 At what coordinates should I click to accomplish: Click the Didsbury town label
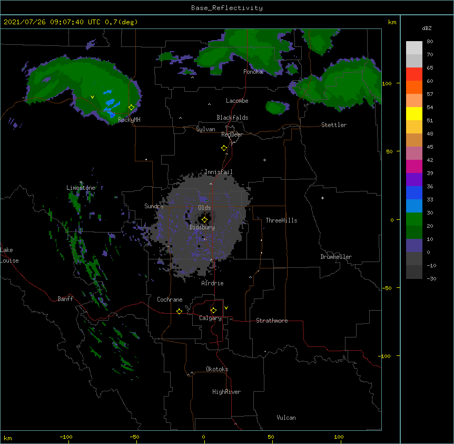[x=202, y=227]
